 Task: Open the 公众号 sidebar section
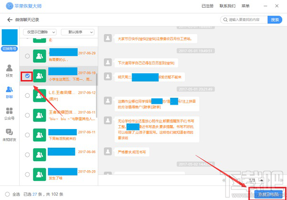tap(9, 114)
